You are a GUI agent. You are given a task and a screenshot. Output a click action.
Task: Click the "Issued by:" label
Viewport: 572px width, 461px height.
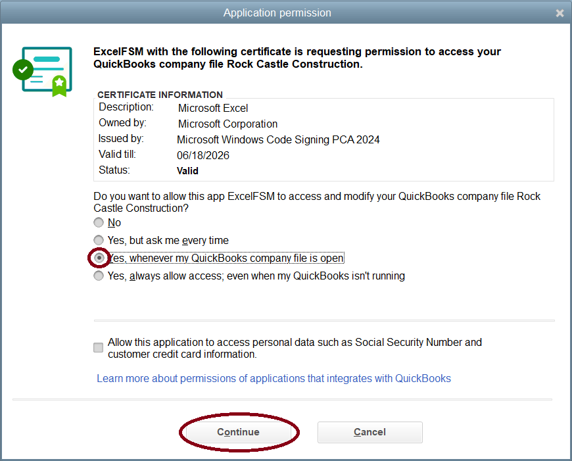[x=121, y=138]
